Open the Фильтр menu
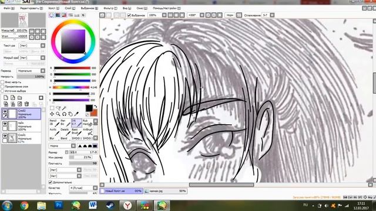The image size is (376, 211). coord(110,8)
